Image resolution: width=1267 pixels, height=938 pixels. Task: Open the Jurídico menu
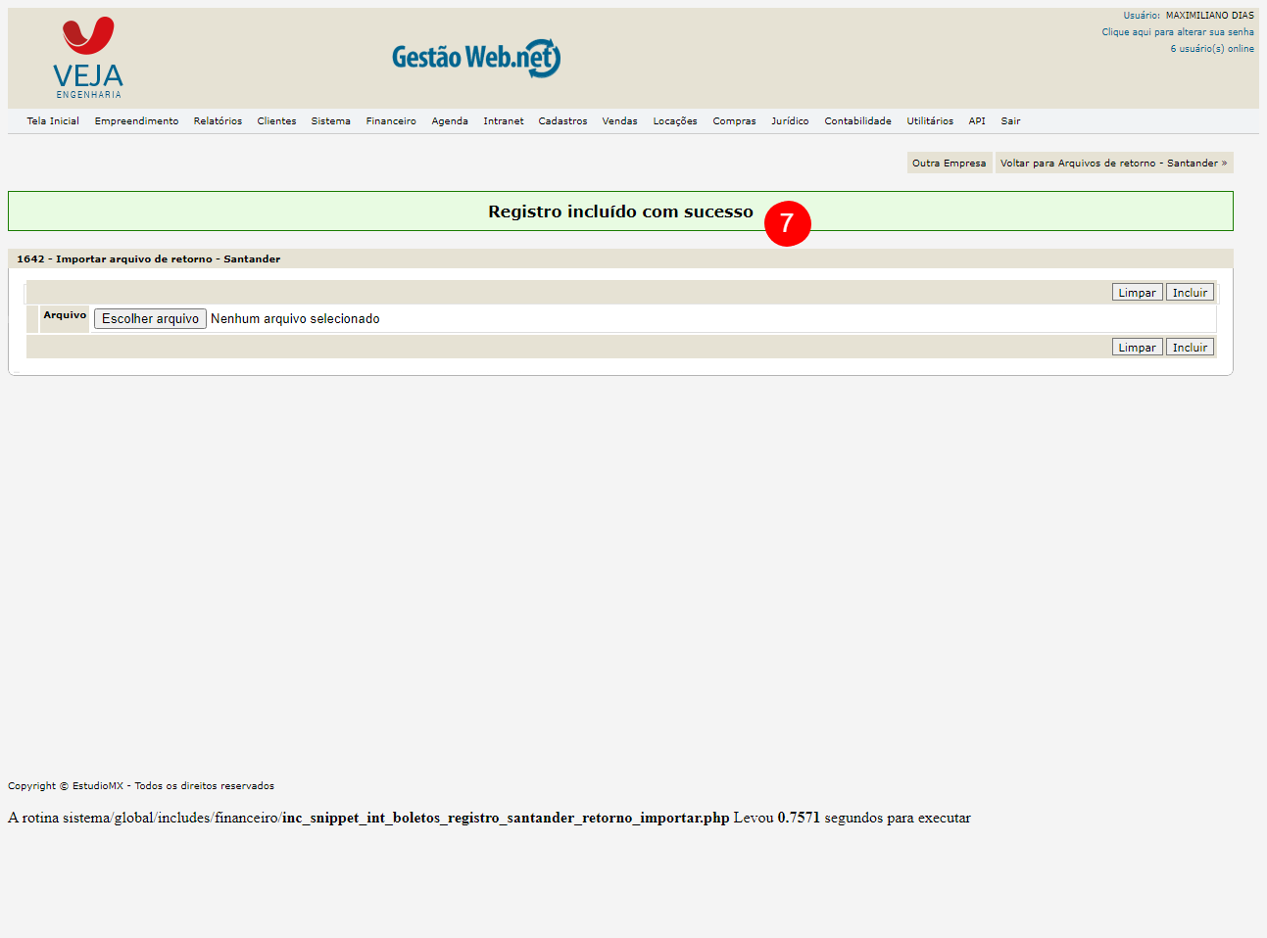pyautogui.click(x=790, y=121)
